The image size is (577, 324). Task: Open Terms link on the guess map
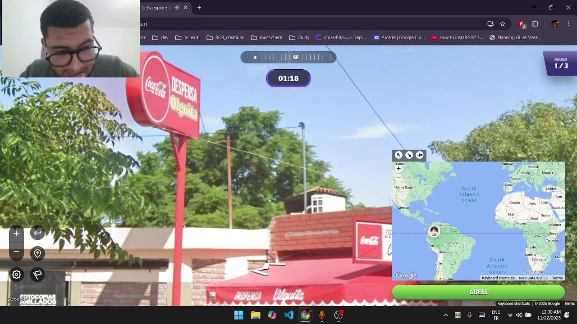pyautogui.click(x=558, y=278)
